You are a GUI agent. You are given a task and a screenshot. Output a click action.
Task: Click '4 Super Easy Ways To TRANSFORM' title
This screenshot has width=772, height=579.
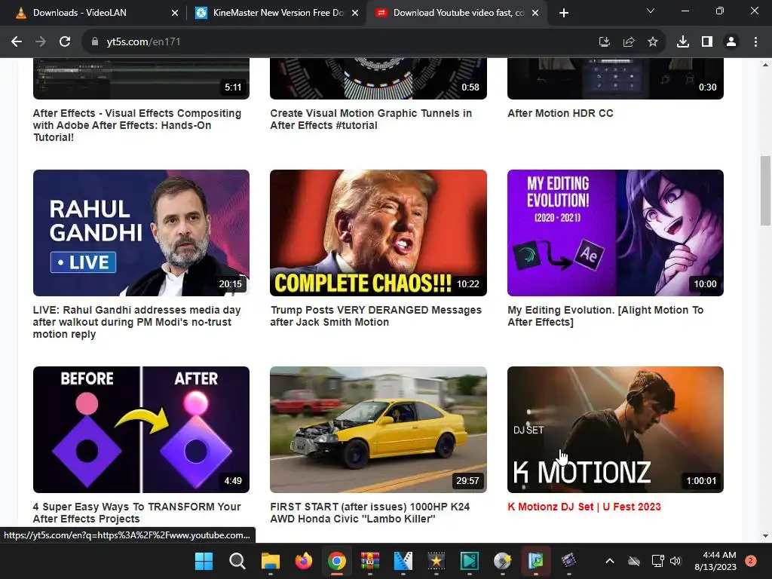tap(137, 513)
